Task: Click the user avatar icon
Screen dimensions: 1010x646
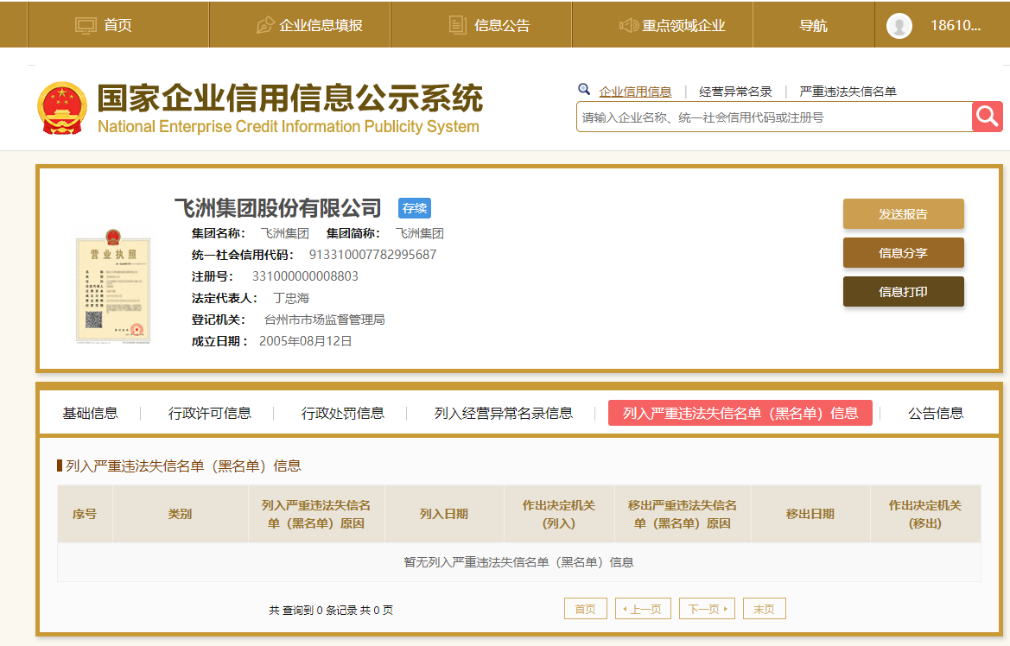Action: (899, 26)
